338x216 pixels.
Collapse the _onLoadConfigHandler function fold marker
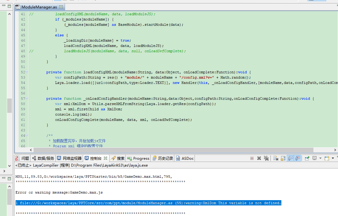coord(27,99)
